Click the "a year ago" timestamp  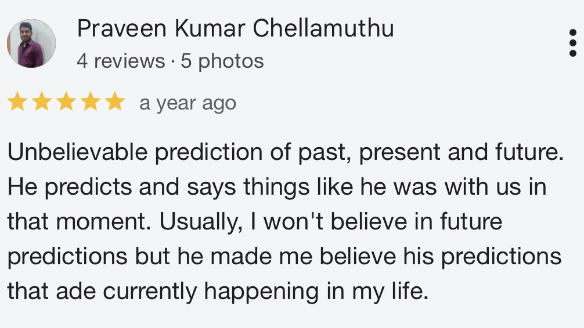click(188, 103)
